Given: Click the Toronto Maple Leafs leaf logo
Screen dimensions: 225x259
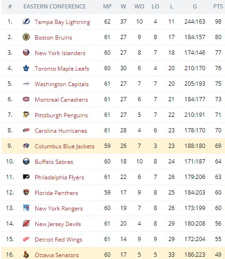Looking at the screenshot, I should [x=26, y=68].
